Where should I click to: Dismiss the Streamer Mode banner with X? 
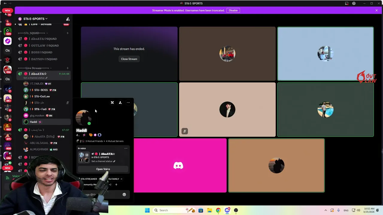pos(376,10)
